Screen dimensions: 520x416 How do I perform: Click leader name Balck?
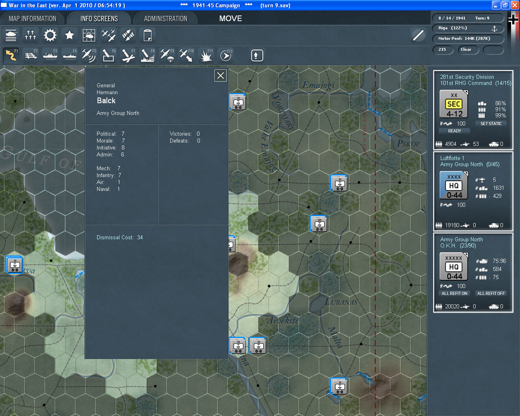[106, 101]
